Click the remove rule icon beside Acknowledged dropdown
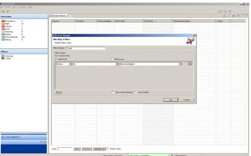This screenshot has height=156, width=251. click(x=190, y=64)
